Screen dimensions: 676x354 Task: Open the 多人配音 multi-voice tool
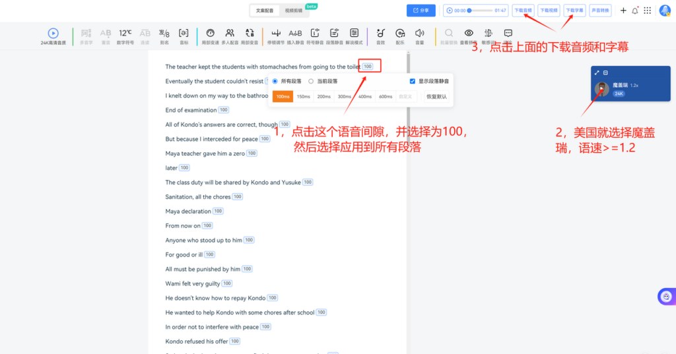230,36
